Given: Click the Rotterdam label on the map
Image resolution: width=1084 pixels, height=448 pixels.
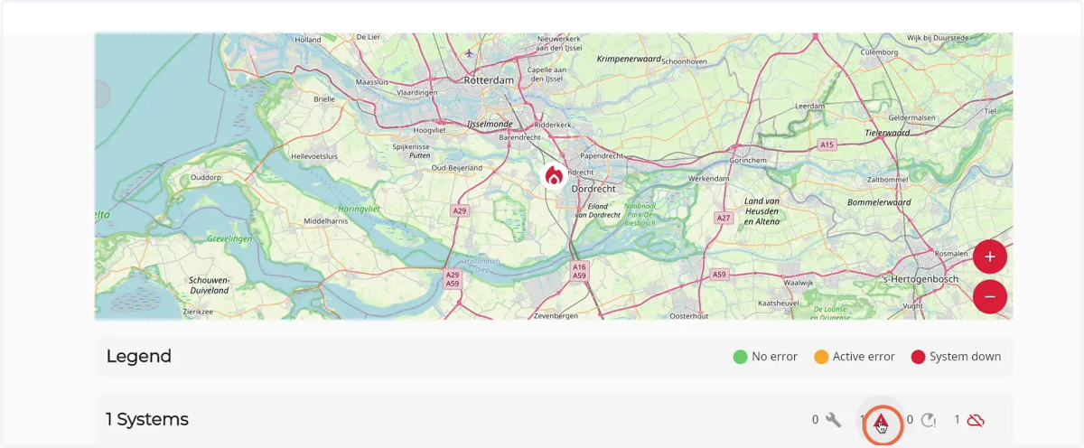Looking at the screenshot, I should click(489, 80).
